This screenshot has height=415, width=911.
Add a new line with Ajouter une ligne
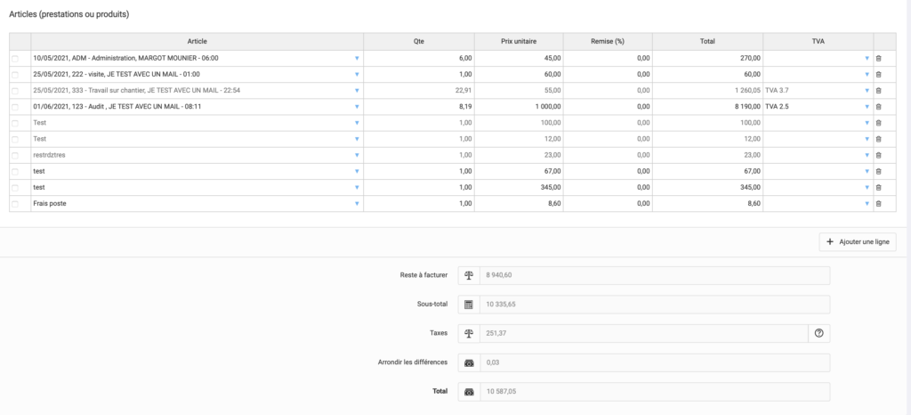[x=858, y=242]
